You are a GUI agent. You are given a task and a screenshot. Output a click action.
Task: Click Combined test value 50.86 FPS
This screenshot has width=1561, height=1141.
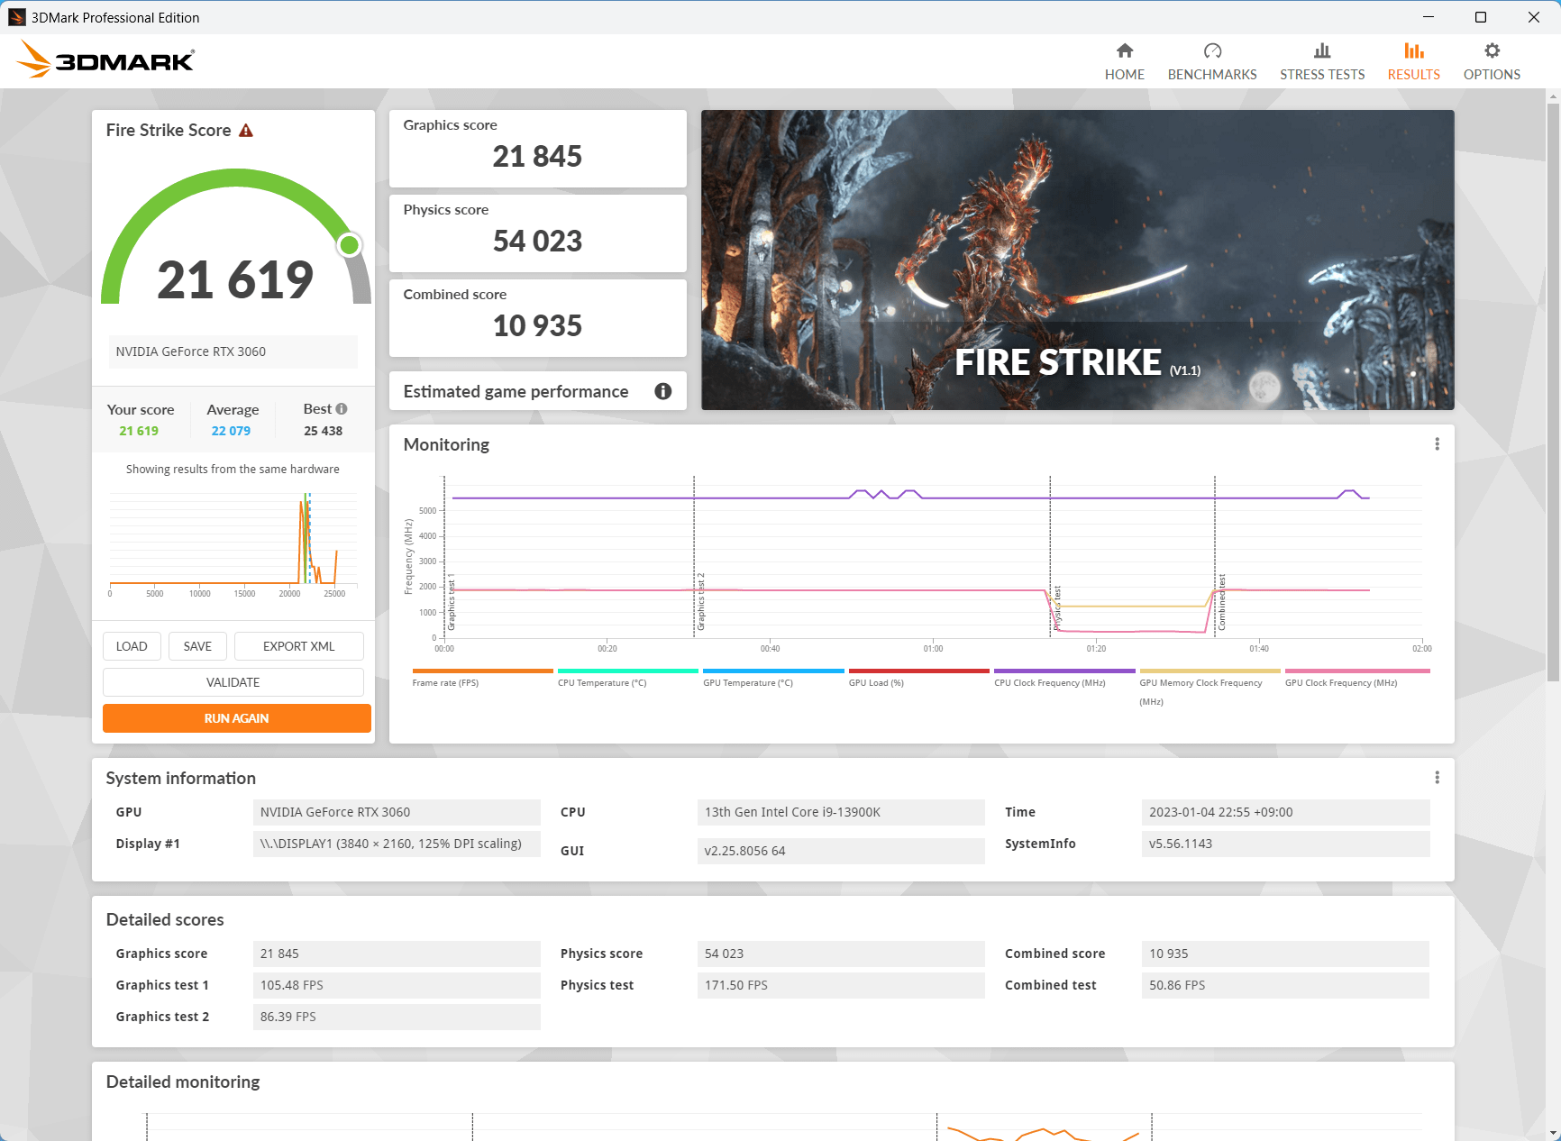coord(1285,985)
